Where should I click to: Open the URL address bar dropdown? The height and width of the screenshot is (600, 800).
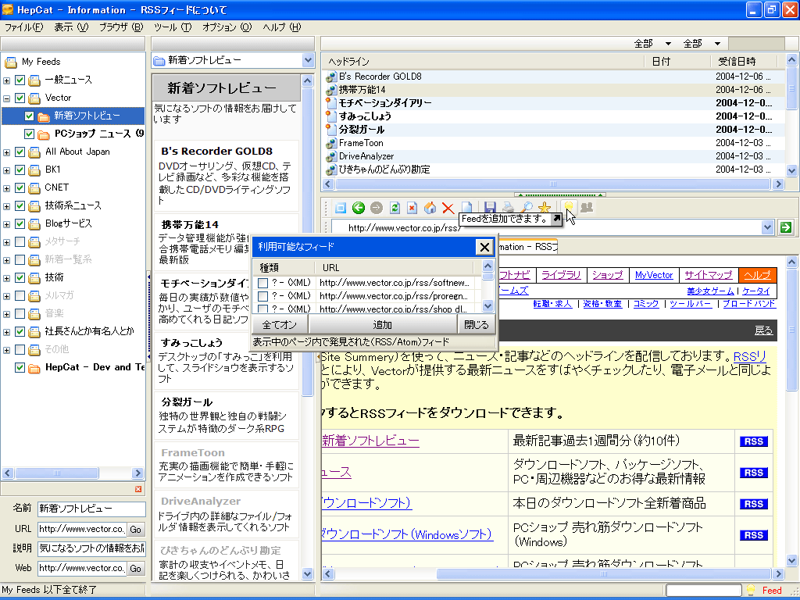pos(767,227)
